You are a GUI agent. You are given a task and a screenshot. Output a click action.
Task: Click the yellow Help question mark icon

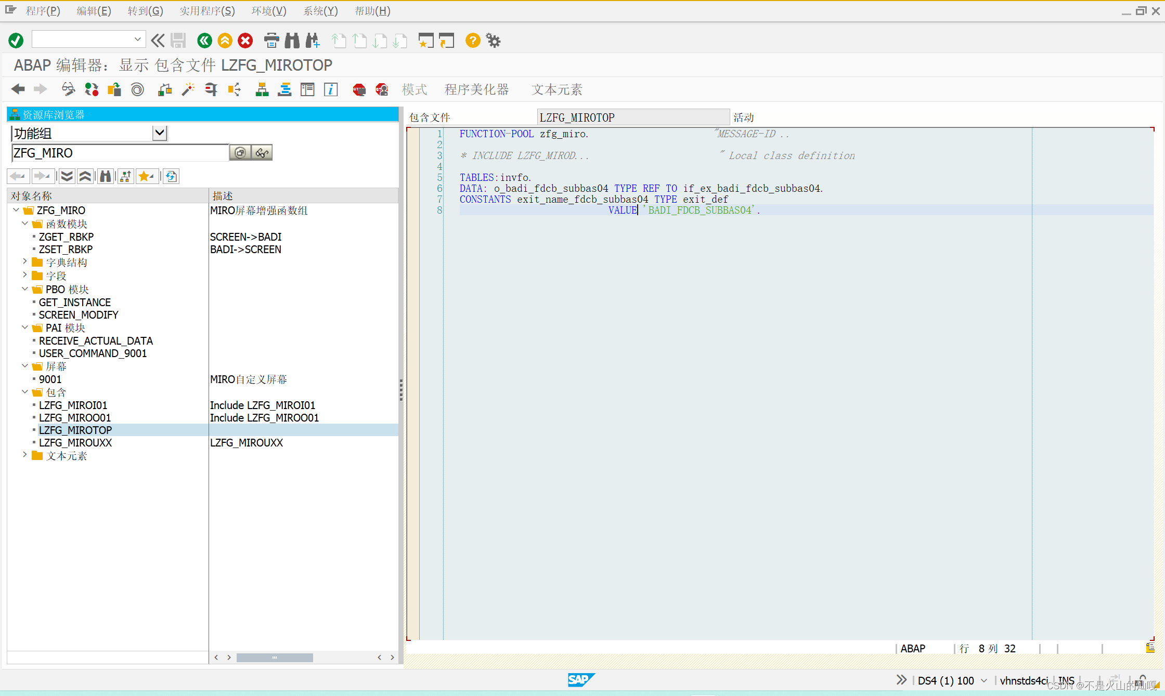click(x=473, y=40)
